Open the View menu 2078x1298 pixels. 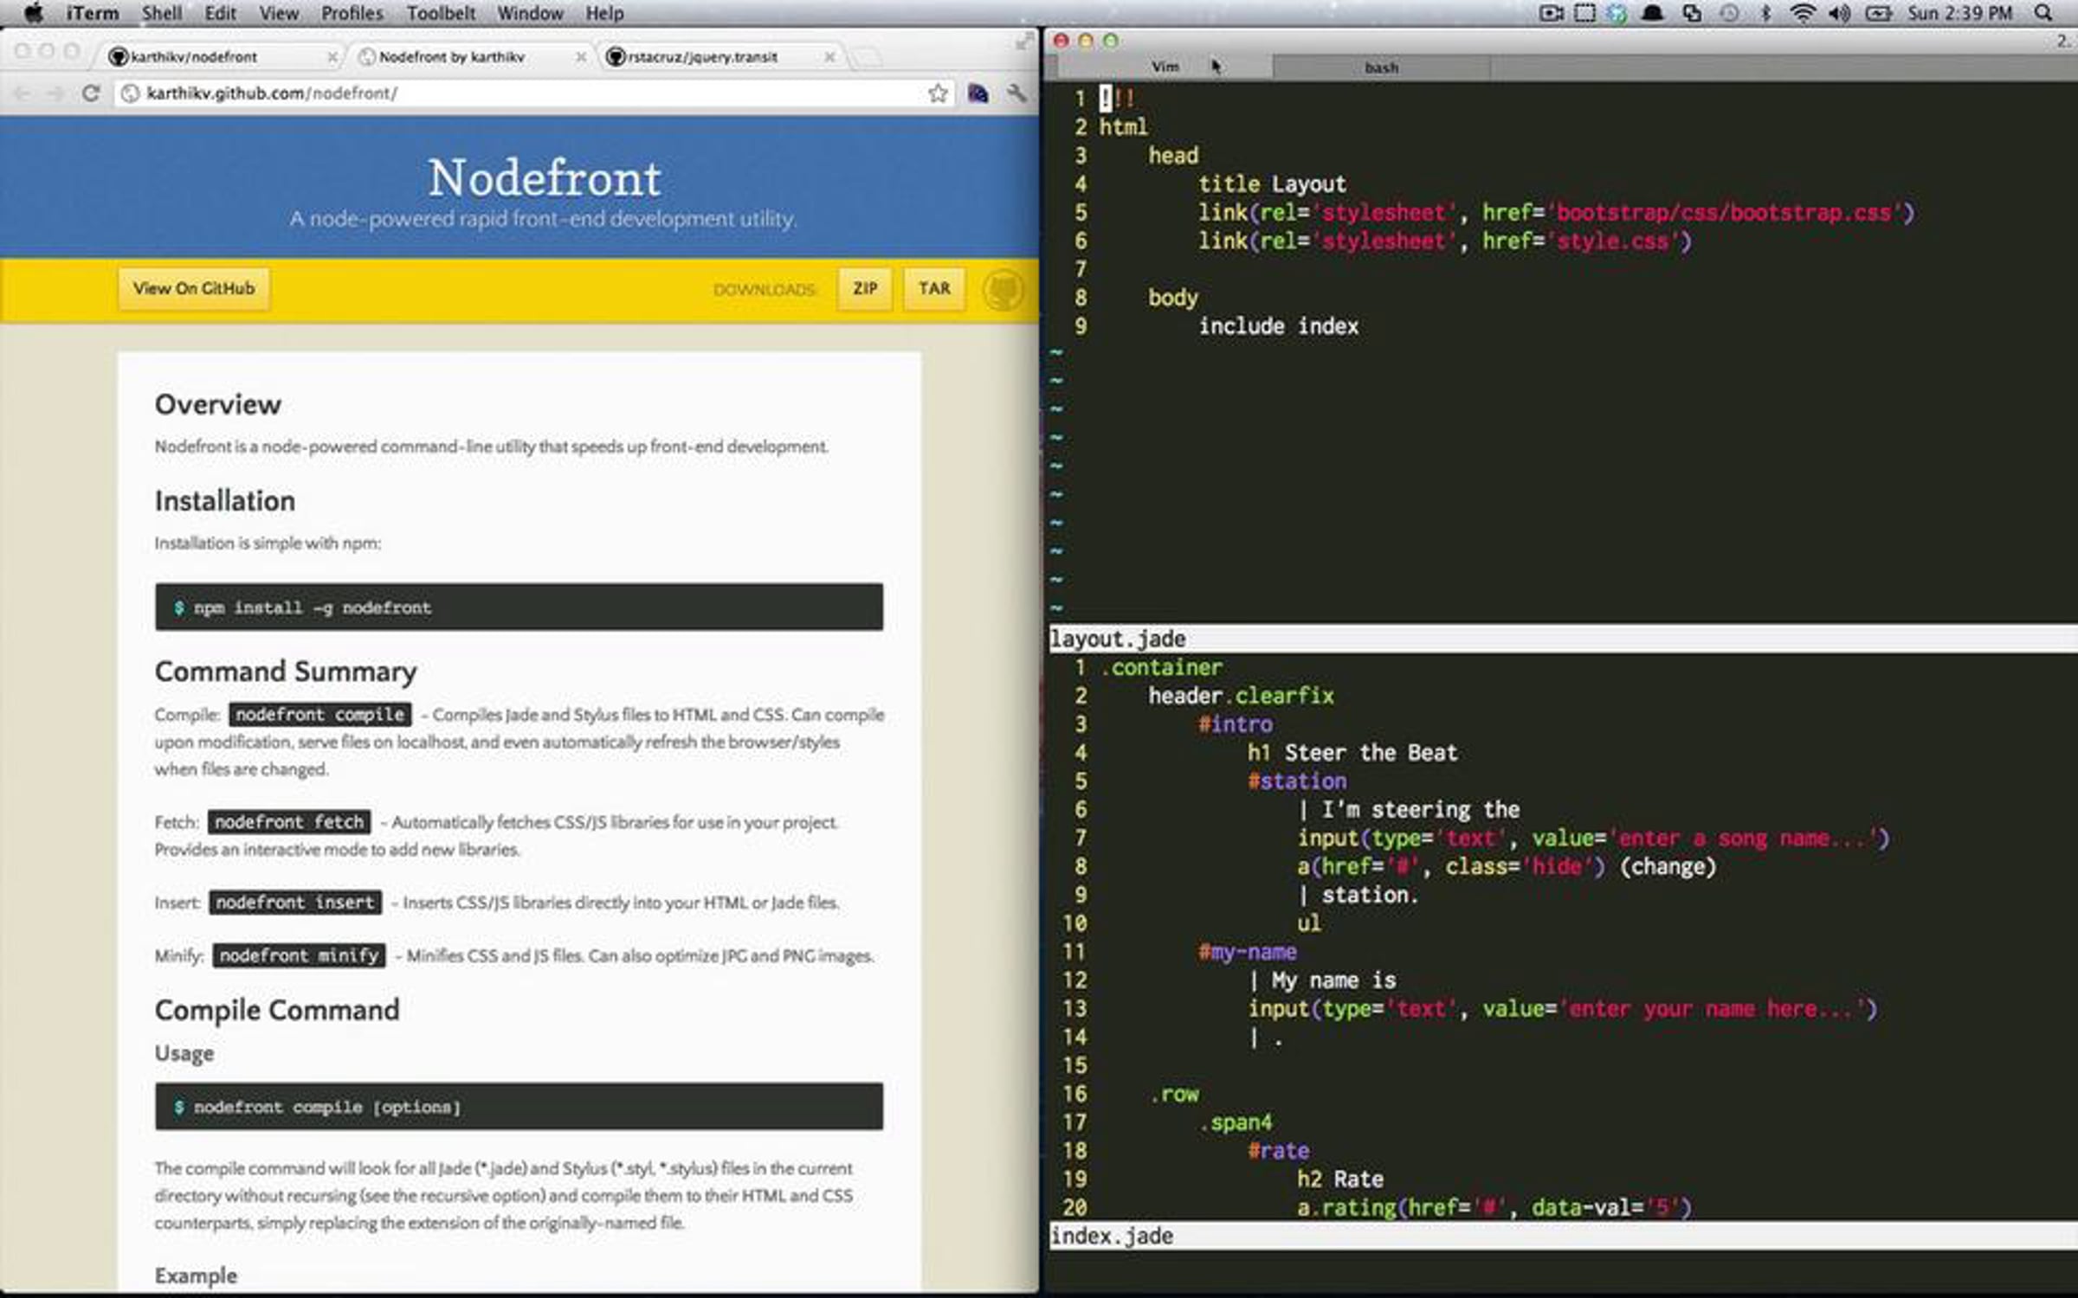click(x=279, y=13)
